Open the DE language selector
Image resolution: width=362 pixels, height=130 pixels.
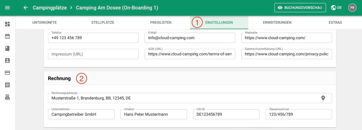(x=336, y=8)
